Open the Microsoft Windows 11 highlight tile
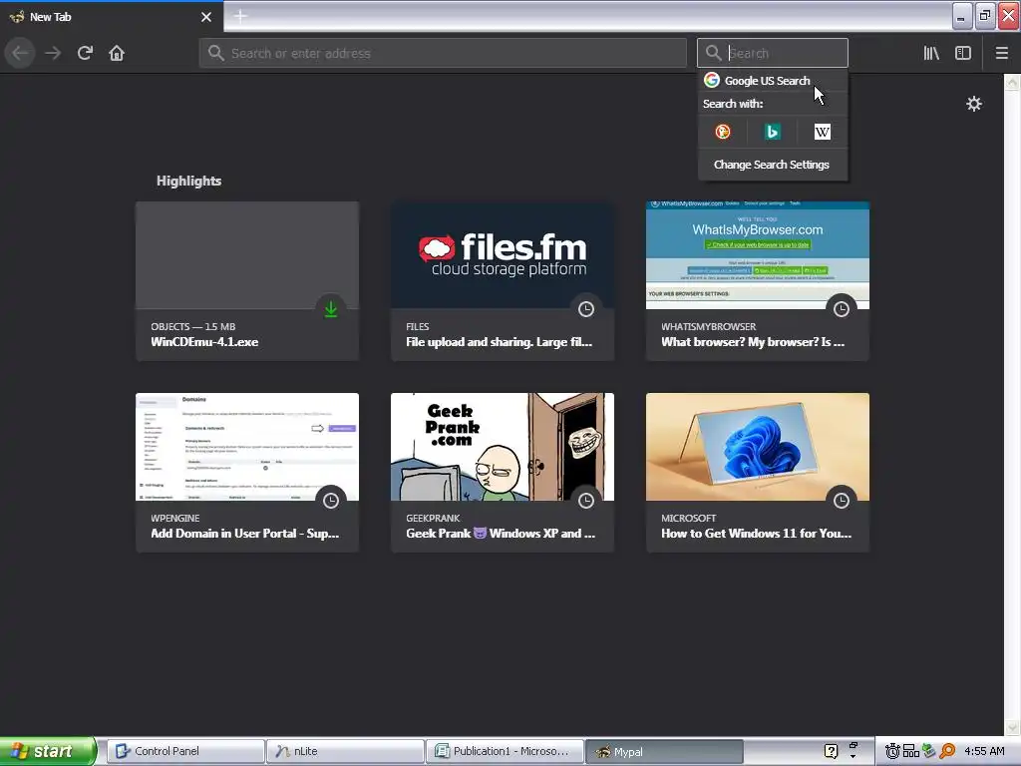 click(758, 472)
